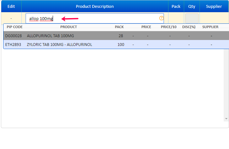Viewport: 229px width, 149px height.
Task: Click the orange help question mark icon
Action: [x=162, y=18]
